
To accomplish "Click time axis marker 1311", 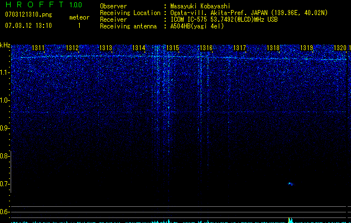I will 38,48.
